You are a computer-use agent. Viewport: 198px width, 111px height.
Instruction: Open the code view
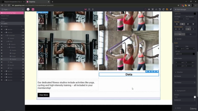coord(156,9)
